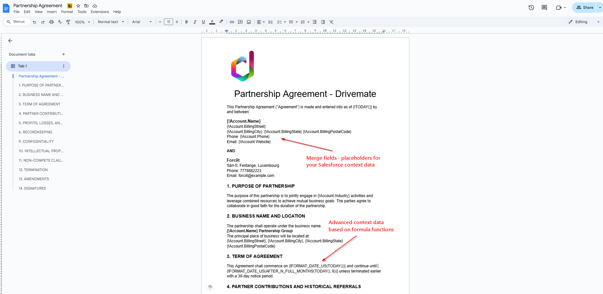This screenshot has width=603, height=294.
Task: Toggle italic formatting
Action: tap(195, 22)
